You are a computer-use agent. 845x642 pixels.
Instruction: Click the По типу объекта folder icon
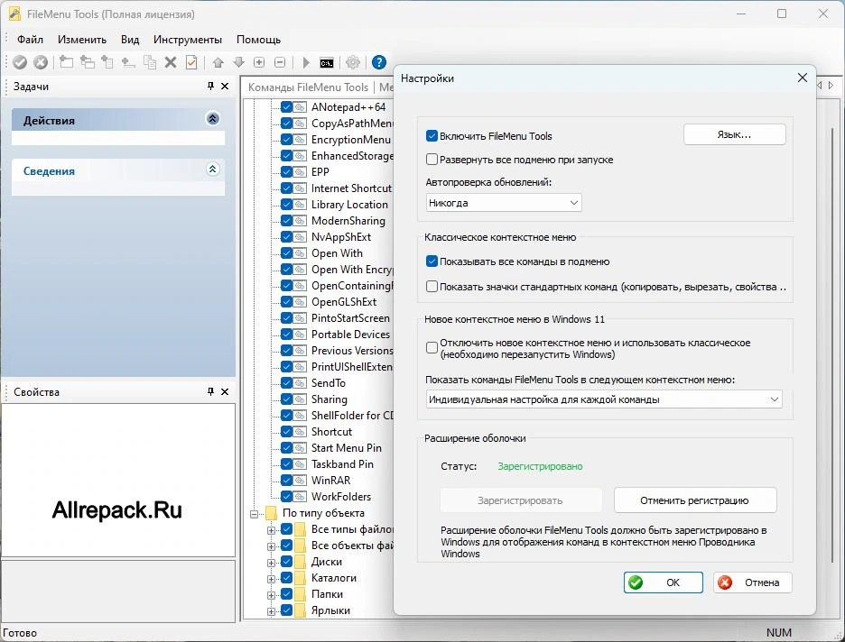[x=271, y=513]
